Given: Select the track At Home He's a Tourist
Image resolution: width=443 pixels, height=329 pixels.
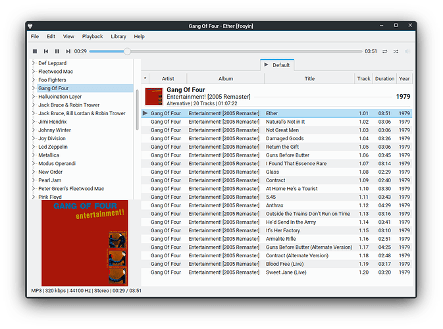Looking at the screenshot, I should 277,189.
